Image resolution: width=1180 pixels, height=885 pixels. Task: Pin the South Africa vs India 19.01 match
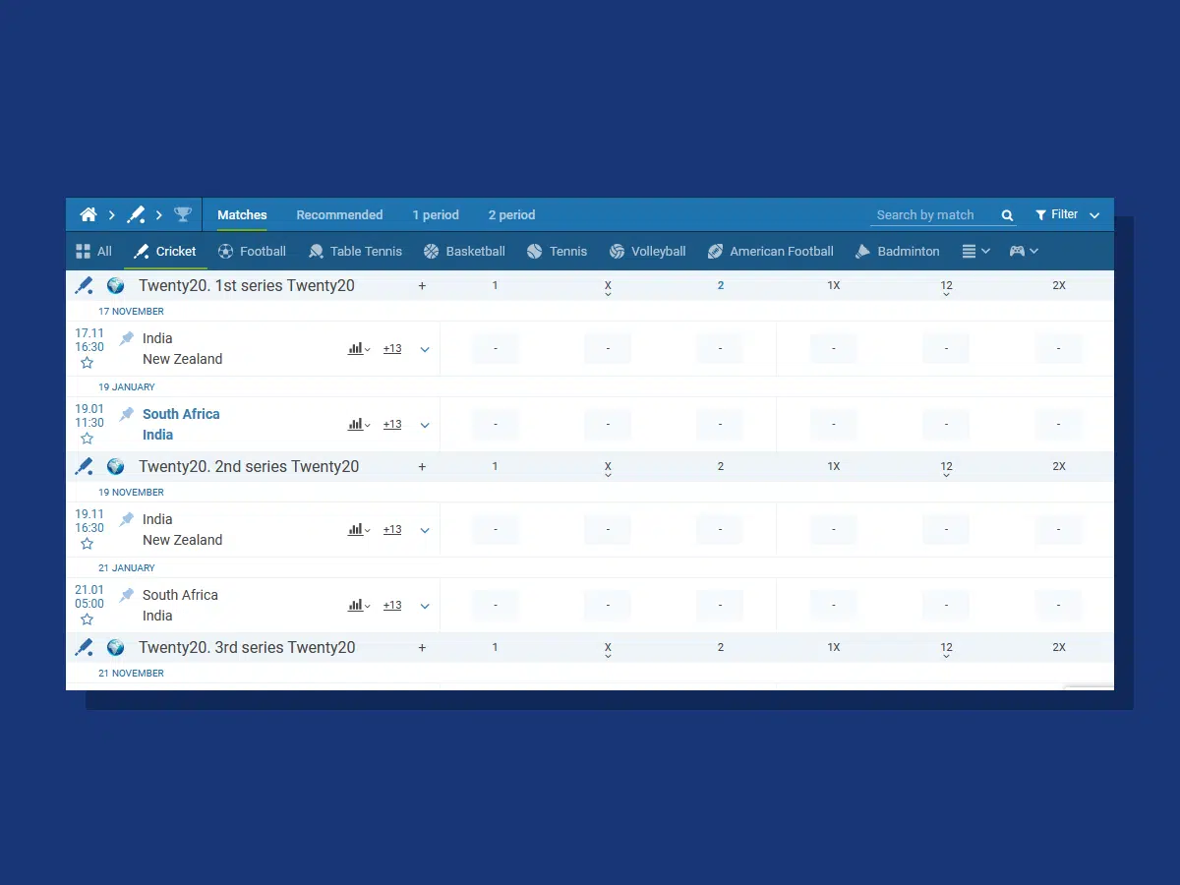(127, 414)
